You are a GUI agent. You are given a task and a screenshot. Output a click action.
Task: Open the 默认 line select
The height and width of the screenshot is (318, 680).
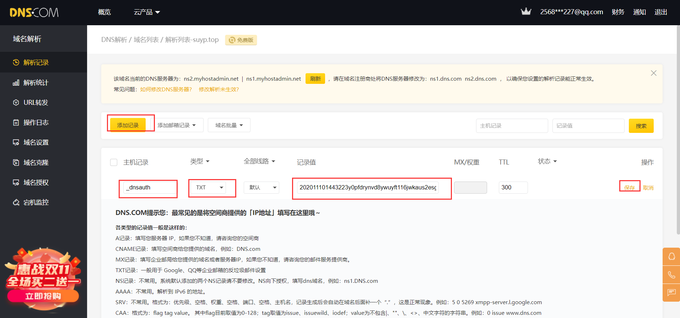[x=261, y=188]
